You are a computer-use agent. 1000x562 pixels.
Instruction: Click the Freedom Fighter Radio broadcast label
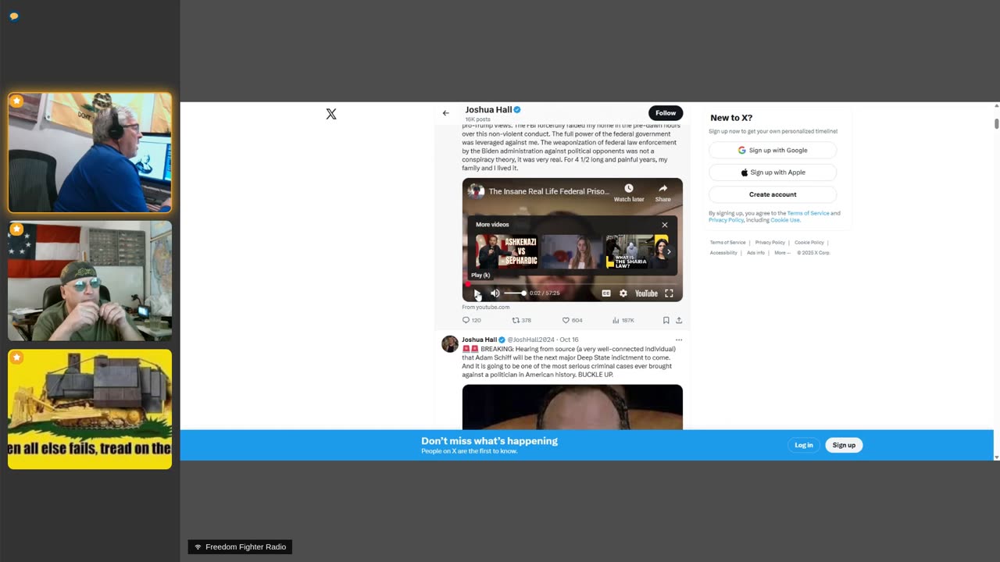[240, 547]
